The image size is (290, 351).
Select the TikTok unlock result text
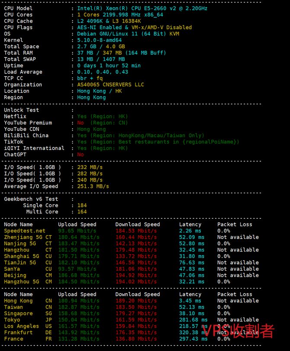click(158, 142)
